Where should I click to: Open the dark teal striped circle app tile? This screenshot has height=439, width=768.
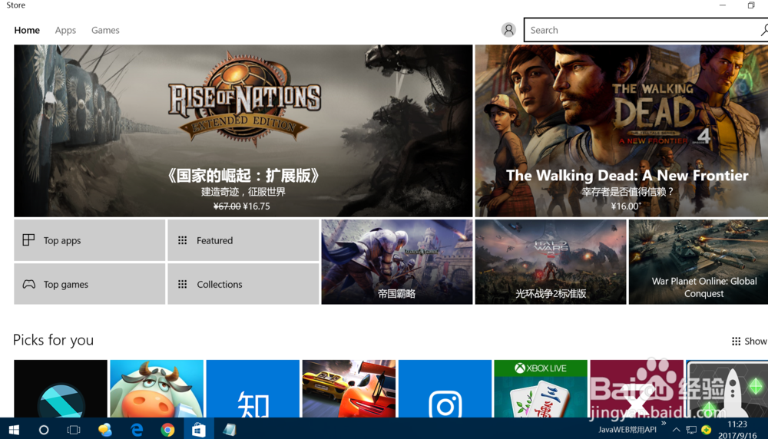coord(61,388)
